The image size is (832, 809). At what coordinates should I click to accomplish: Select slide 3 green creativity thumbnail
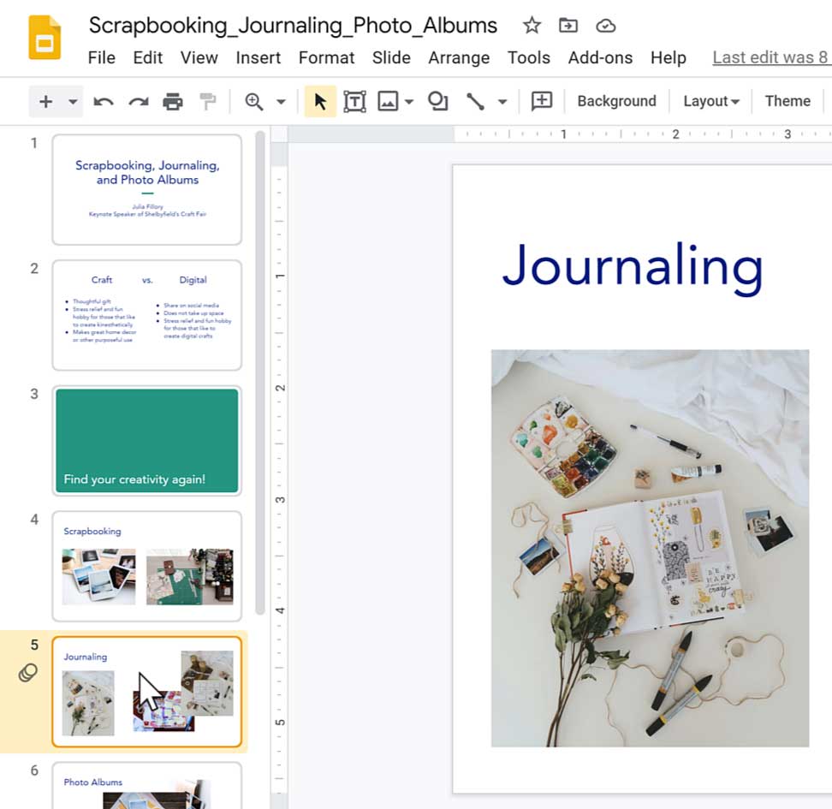[x=147, y=441]
